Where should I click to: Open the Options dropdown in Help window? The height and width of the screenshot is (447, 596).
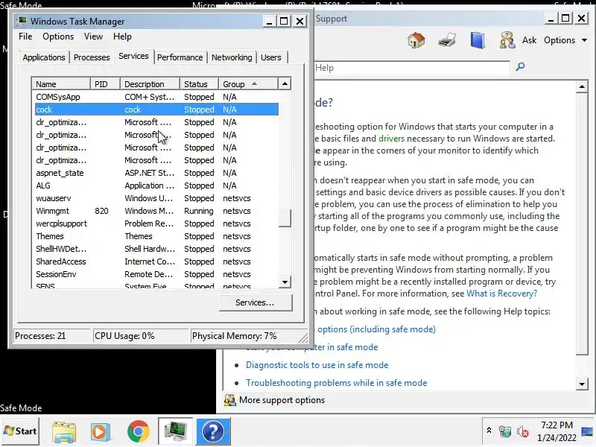coord(565,40)
